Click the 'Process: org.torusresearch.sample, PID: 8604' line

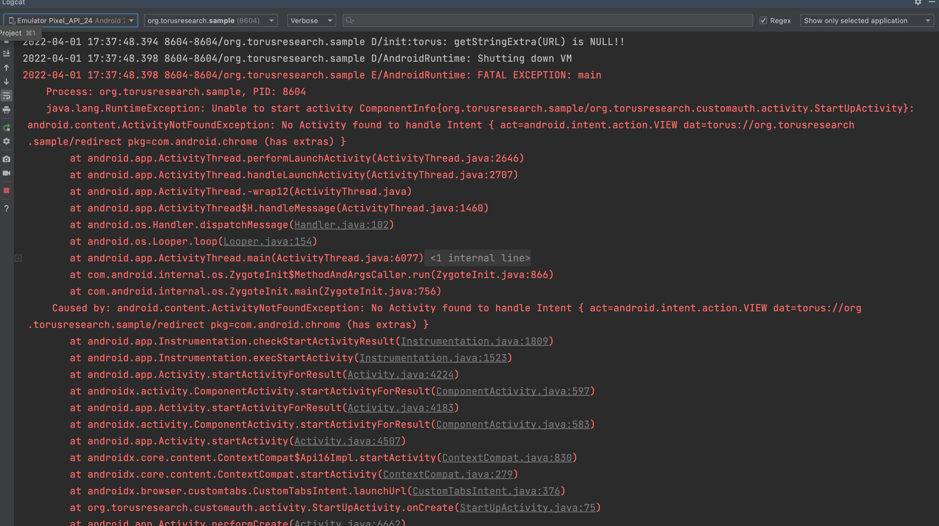pyautogui.click(x=176, y=92)
